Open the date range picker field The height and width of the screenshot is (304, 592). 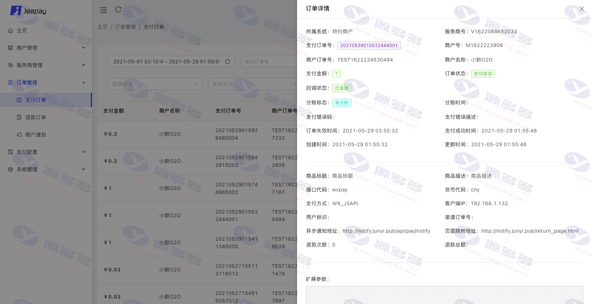point(172,62)
